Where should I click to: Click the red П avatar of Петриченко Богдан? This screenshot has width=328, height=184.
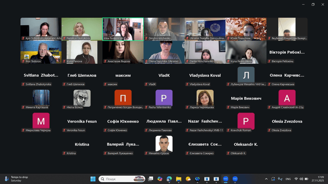[x=123, y=98]
